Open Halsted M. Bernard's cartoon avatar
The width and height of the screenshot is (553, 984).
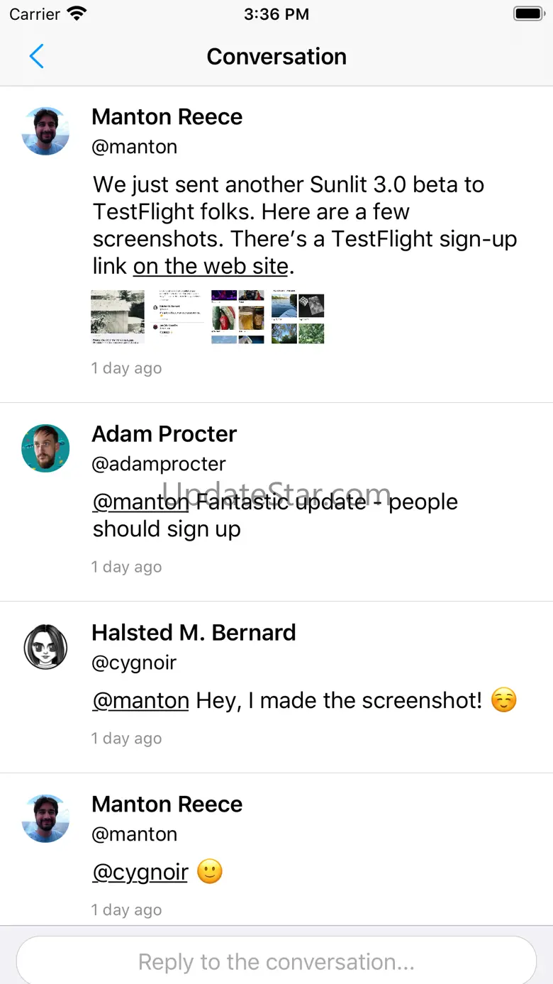45,647
